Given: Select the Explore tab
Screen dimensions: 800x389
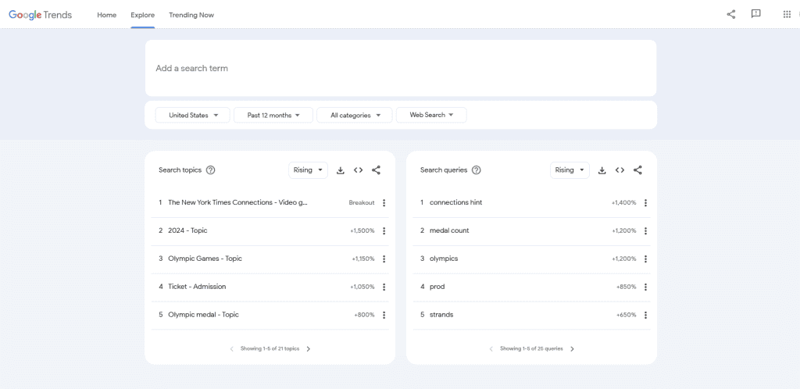Looking at the screenshot, I should [142, 15].
